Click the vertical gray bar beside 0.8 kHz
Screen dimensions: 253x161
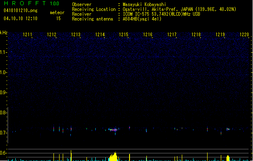point(8,125)
